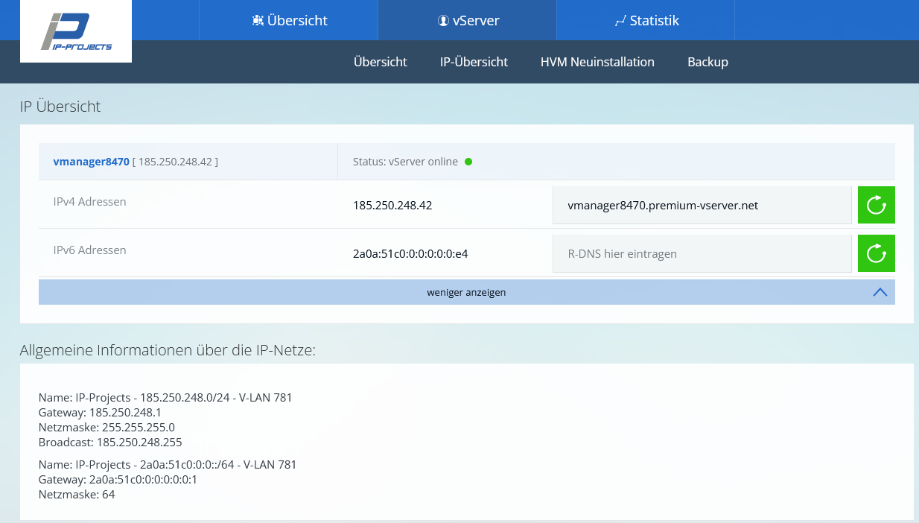Open the vServer tab
919x523 pixels.
coord(468,20)
